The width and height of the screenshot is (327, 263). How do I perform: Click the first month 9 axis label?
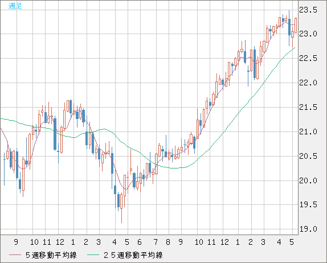point(16,242)
